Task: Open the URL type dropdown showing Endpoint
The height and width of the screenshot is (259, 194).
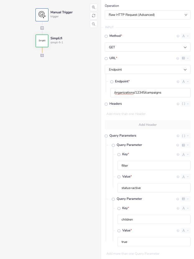Action: pos(147,69)
